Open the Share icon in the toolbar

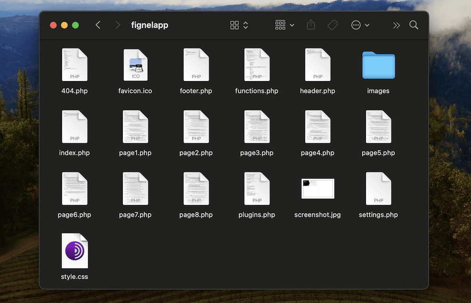click(310, 25)
